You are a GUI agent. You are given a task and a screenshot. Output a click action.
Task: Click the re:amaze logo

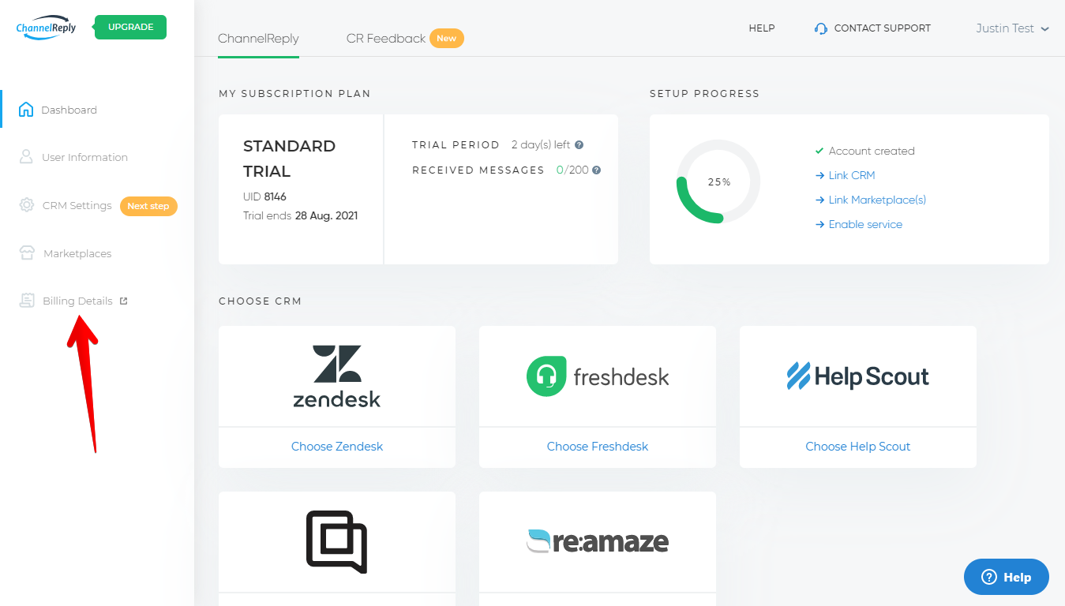click(x=598, y=541)
